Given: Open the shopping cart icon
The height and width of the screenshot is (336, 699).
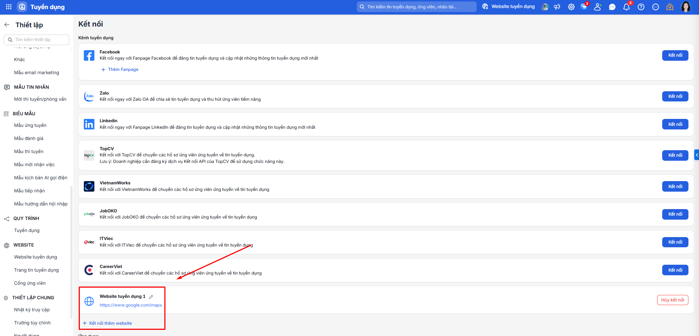Looking at the screenshot, I should (584, 7).
